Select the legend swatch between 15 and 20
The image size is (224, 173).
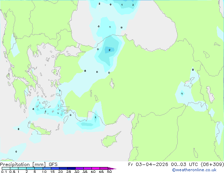55,168
